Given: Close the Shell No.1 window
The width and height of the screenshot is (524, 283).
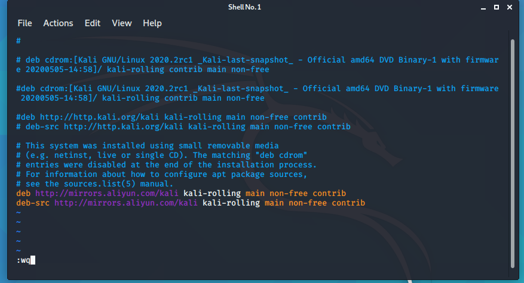Looking at the screenshot, I should 510,7.
